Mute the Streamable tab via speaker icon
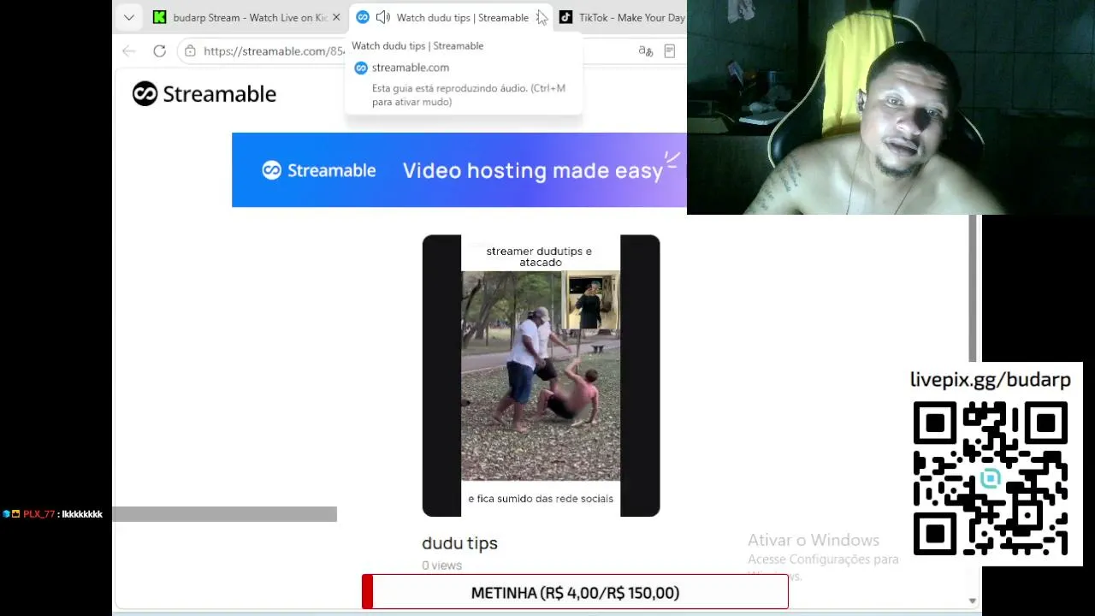This screenshot has width=1095, height=616. (382, 17)
